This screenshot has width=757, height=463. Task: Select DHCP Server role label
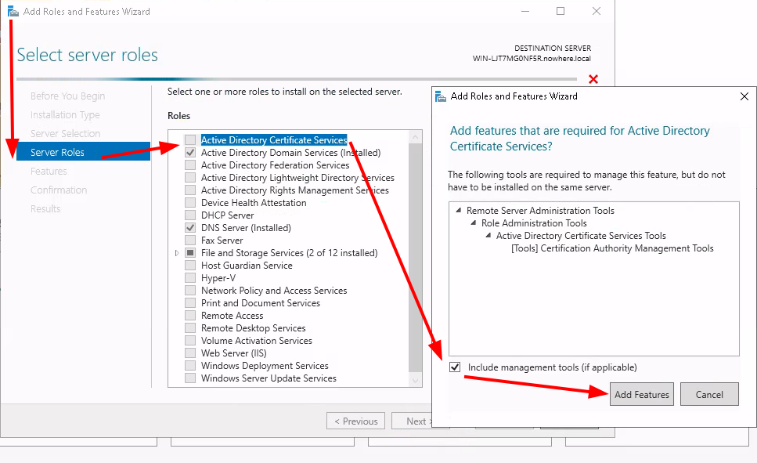(227, 215)
